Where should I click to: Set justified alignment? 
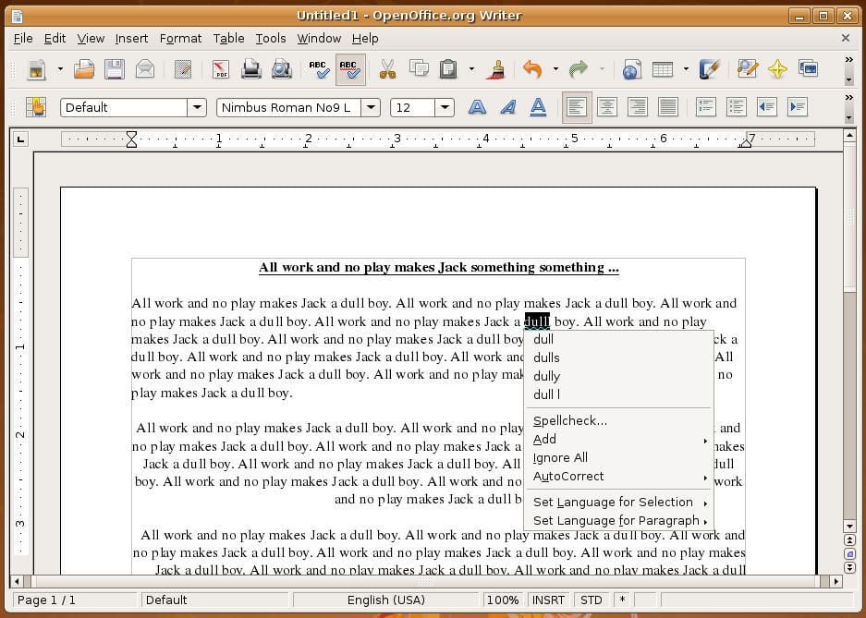click(667, 107)
